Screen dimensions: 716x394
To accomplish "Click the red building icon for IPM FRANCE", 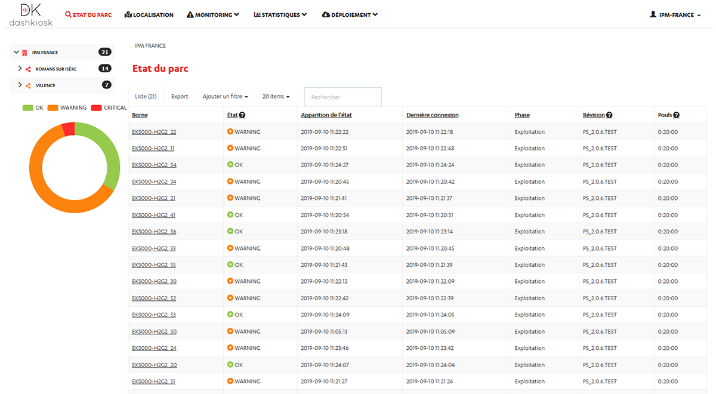I will (24, 53).
